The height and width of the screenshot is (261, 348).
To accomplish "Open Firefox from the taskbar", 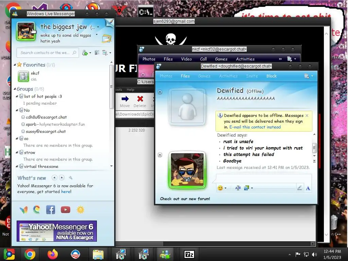I will [53, 254].
